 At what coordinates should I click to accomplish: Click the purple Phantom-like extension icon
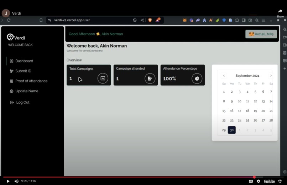(198, 20)
